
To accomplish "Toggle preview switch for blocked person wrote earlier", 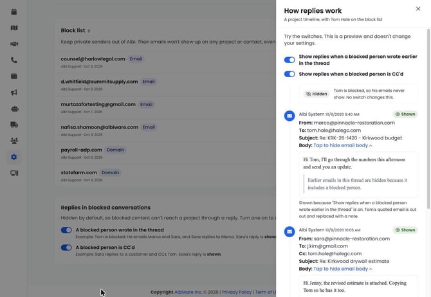I will click(289, 60).
